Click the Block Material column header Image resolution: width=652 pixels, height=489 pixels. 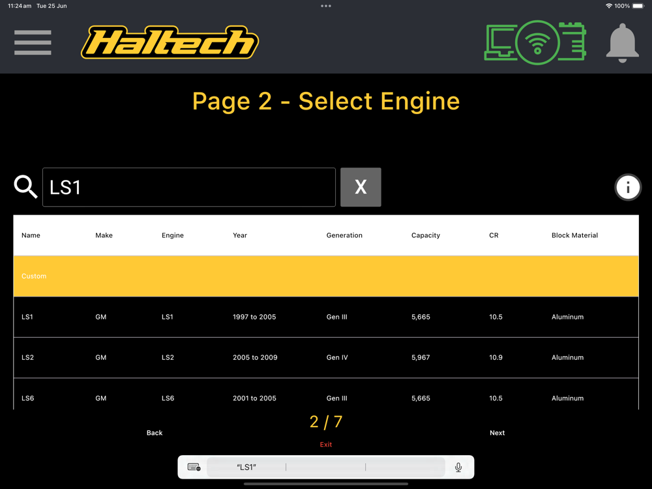(x=574, y=235)
